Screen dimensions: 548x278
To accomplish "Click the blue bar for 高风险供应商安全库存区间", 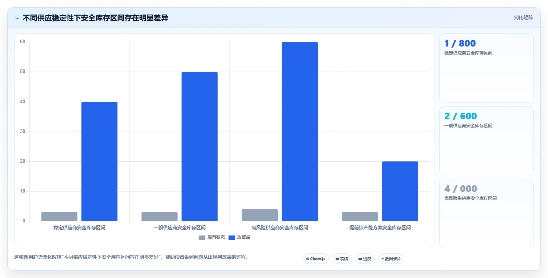I will click(x=300, y=132).
